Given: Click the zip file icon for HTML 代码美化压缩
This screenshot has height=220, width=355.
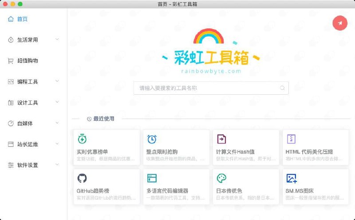Looking at the screenshot, I should (x=291, y=139).
